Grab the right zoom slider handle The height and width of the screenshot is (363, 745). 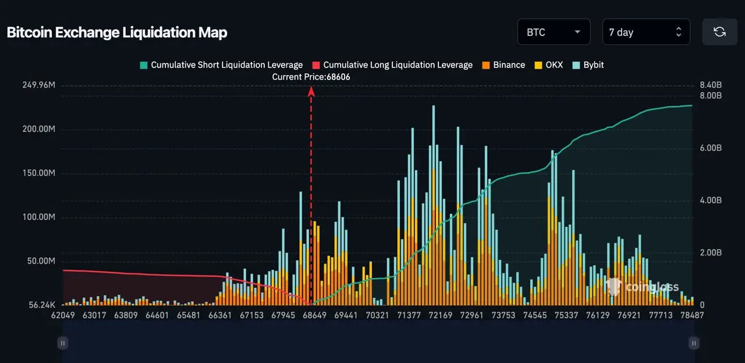[x=694, y=343]
